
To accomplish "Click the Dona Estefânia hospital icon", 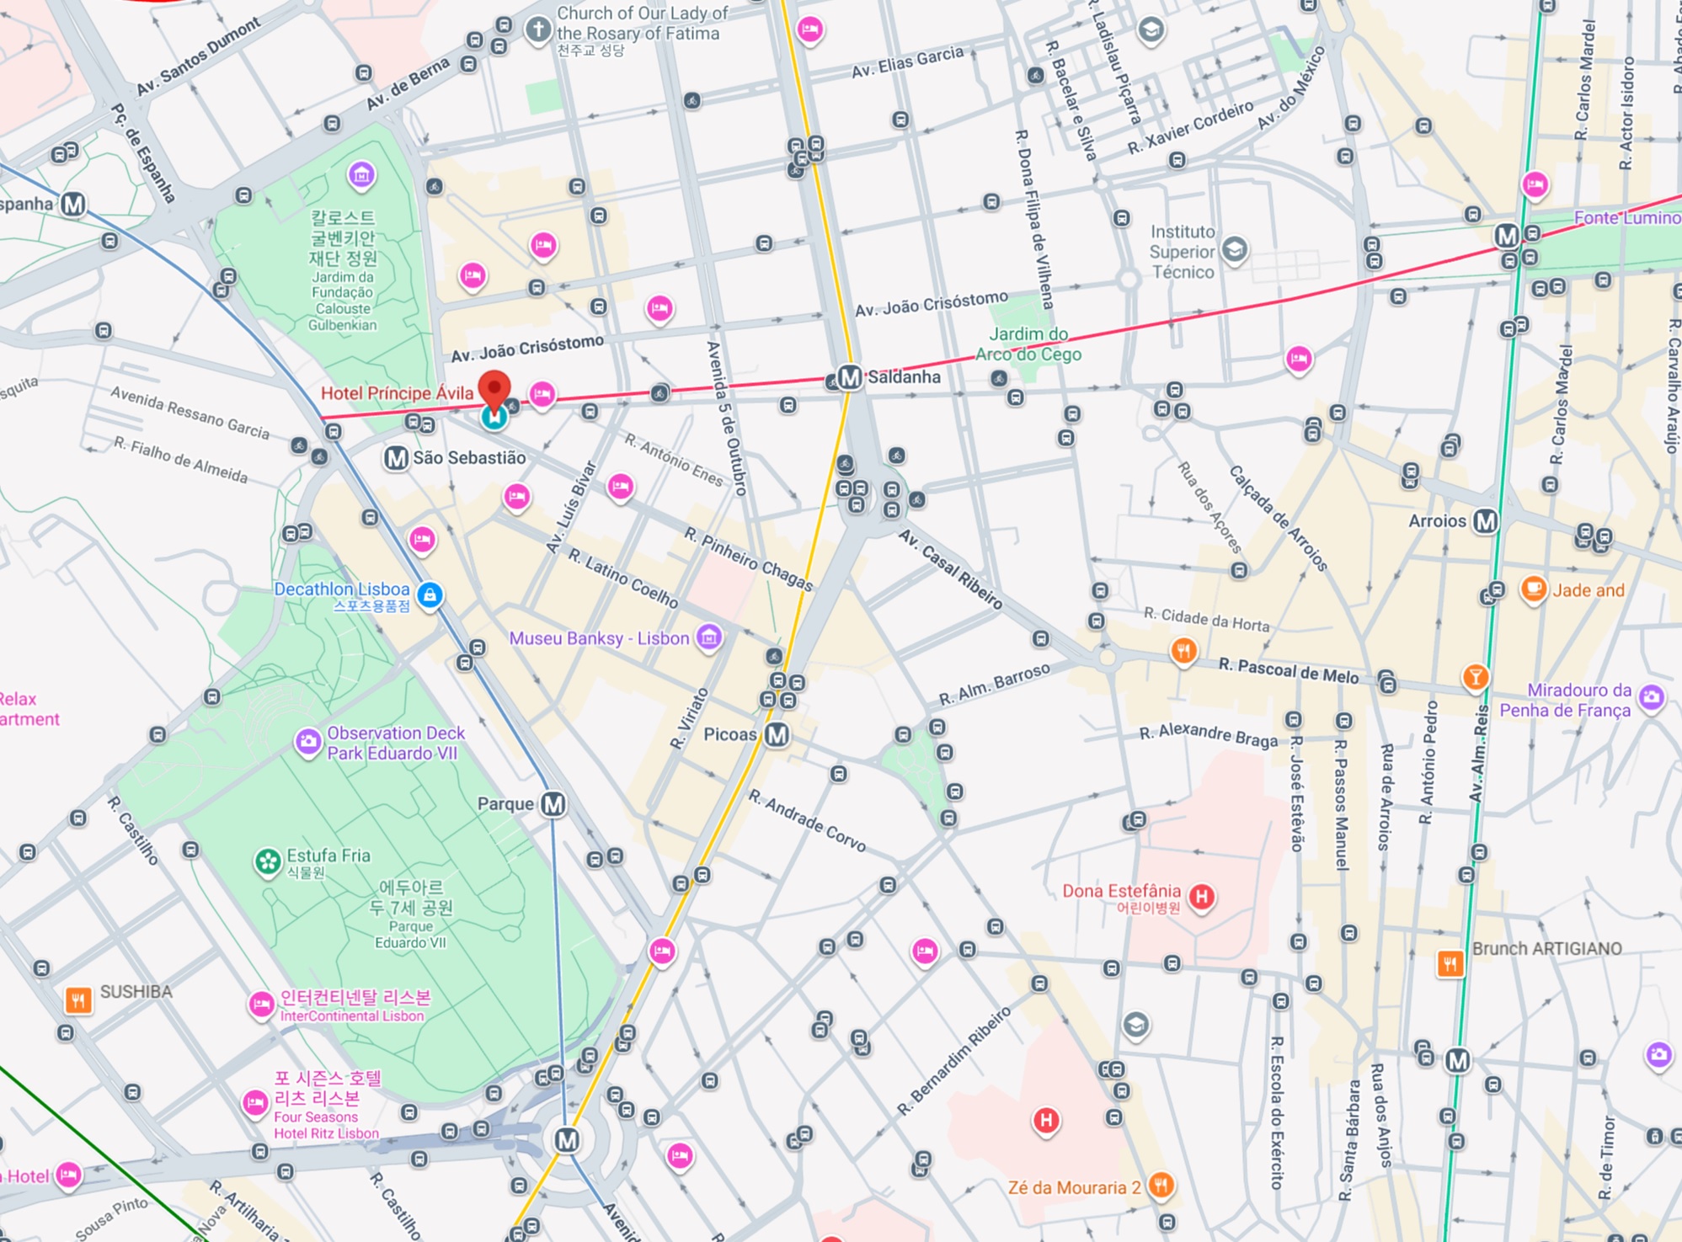I will pos(1202,896).
